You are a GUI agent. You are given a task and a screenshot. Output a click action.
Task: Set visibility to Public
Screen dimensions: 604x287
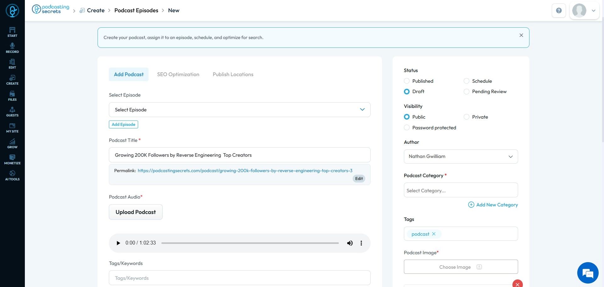407,117
